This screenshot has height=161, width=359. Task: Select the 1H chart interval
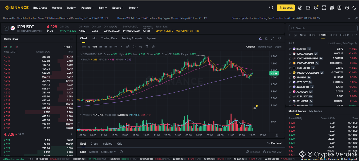coord(100,47)
